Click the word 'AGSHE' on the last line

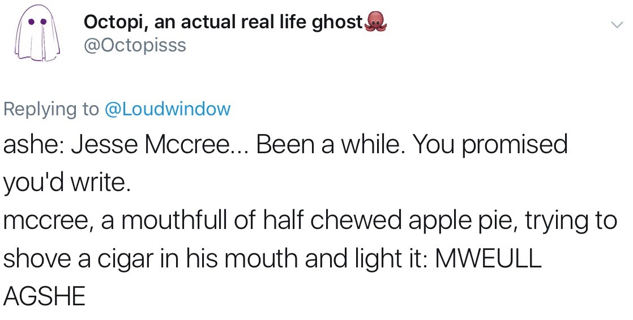pos(44,295)
